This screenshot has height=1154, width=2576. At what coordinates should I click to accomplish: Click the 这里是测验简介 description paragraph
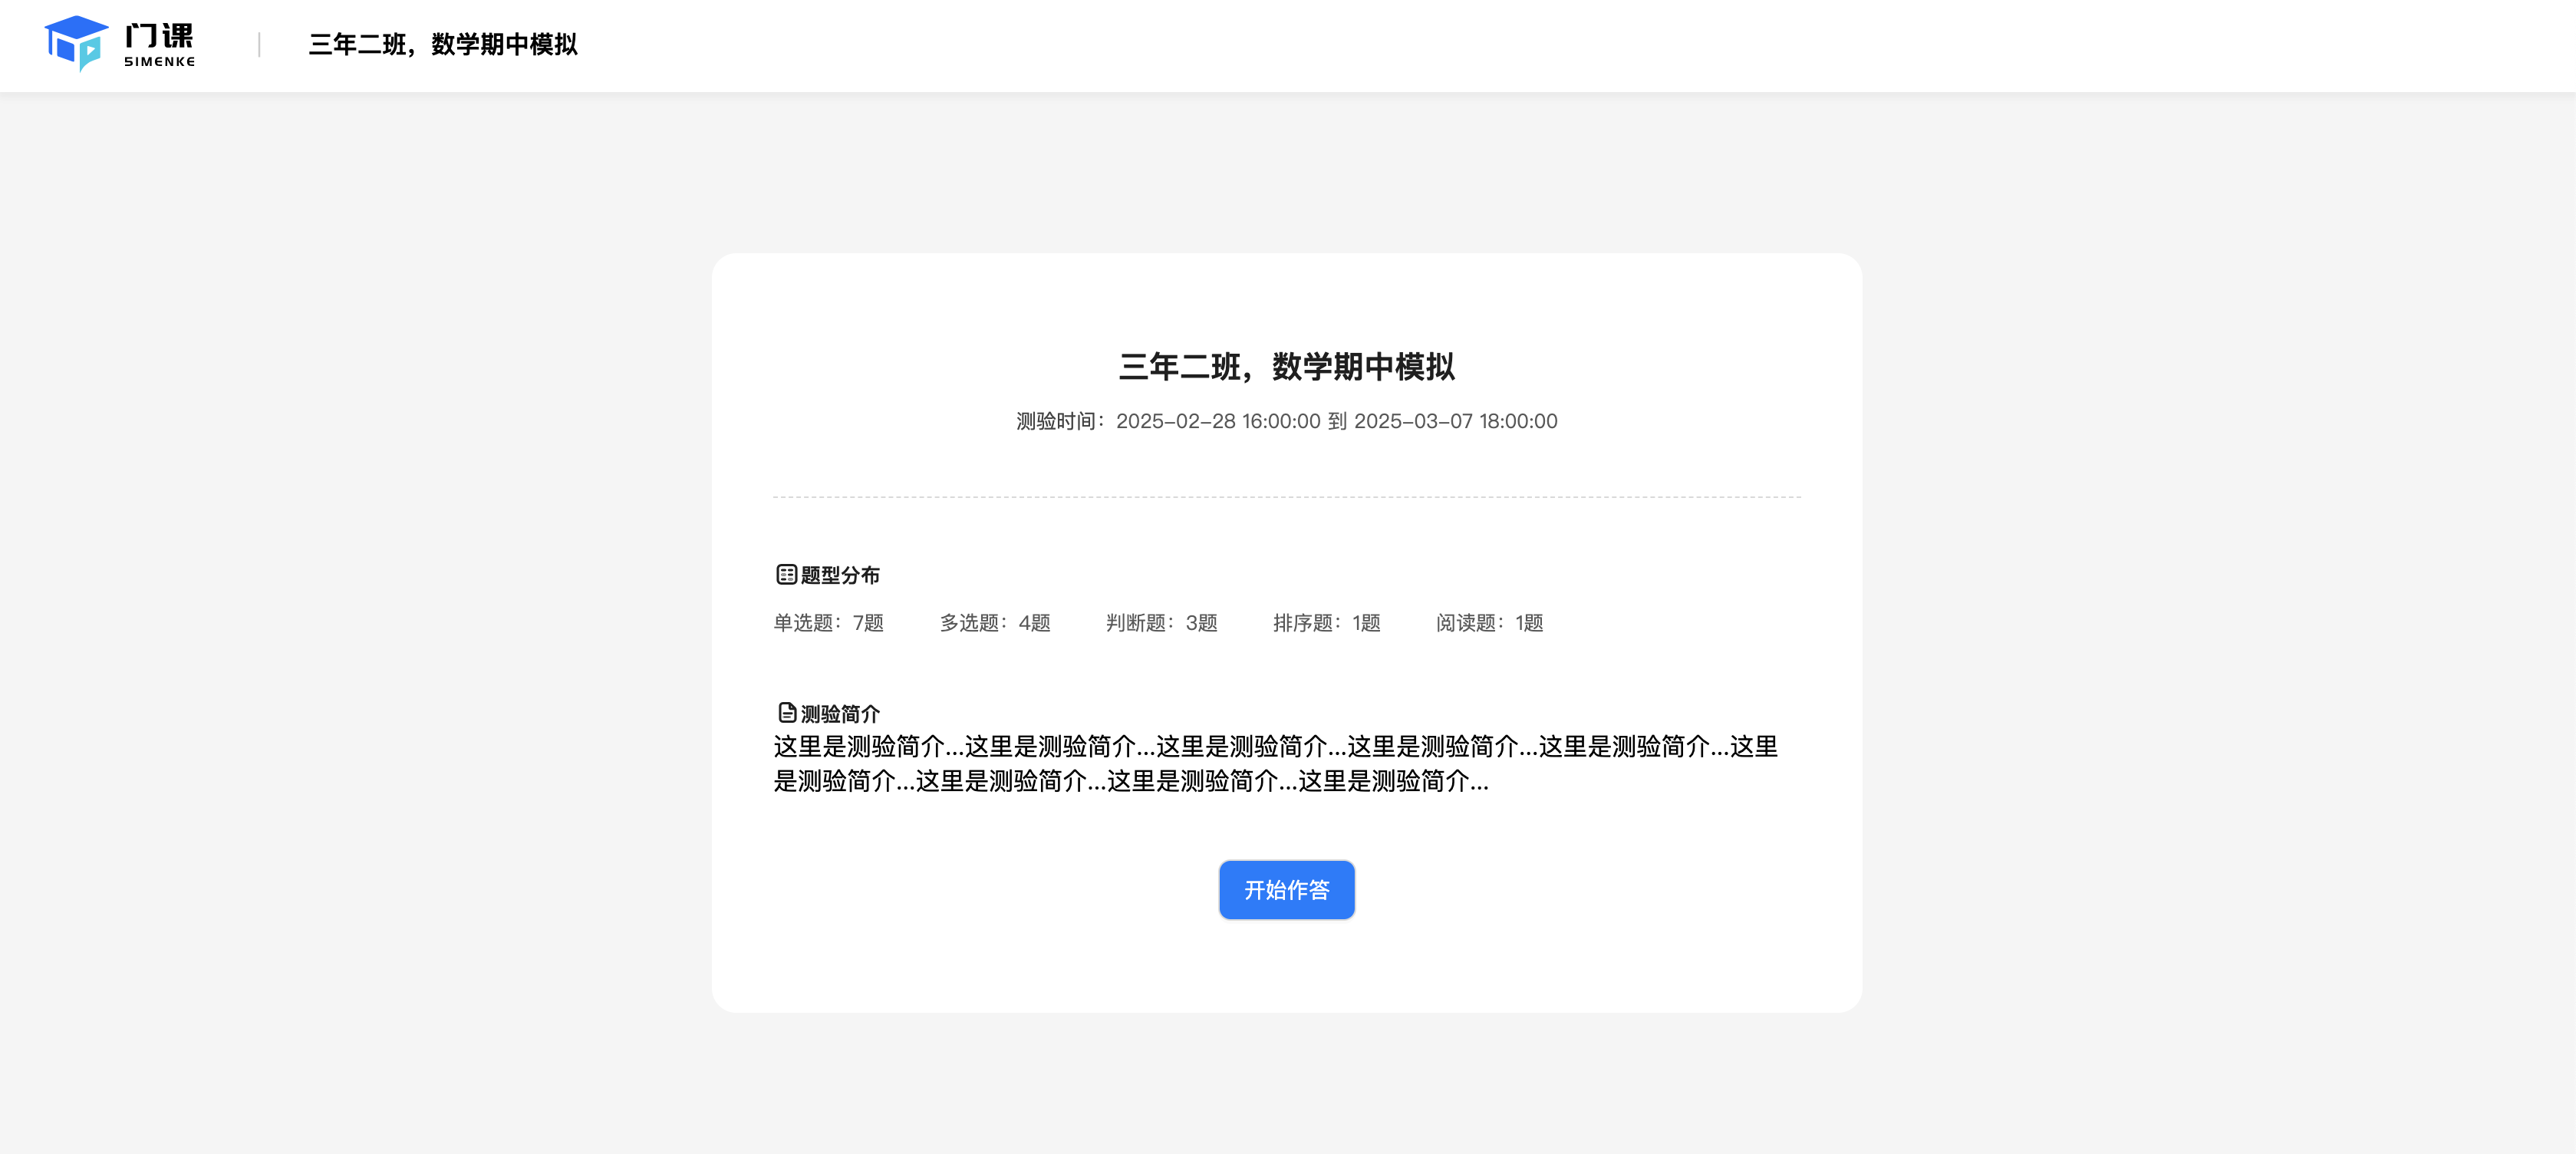(x=1275, y=763)
